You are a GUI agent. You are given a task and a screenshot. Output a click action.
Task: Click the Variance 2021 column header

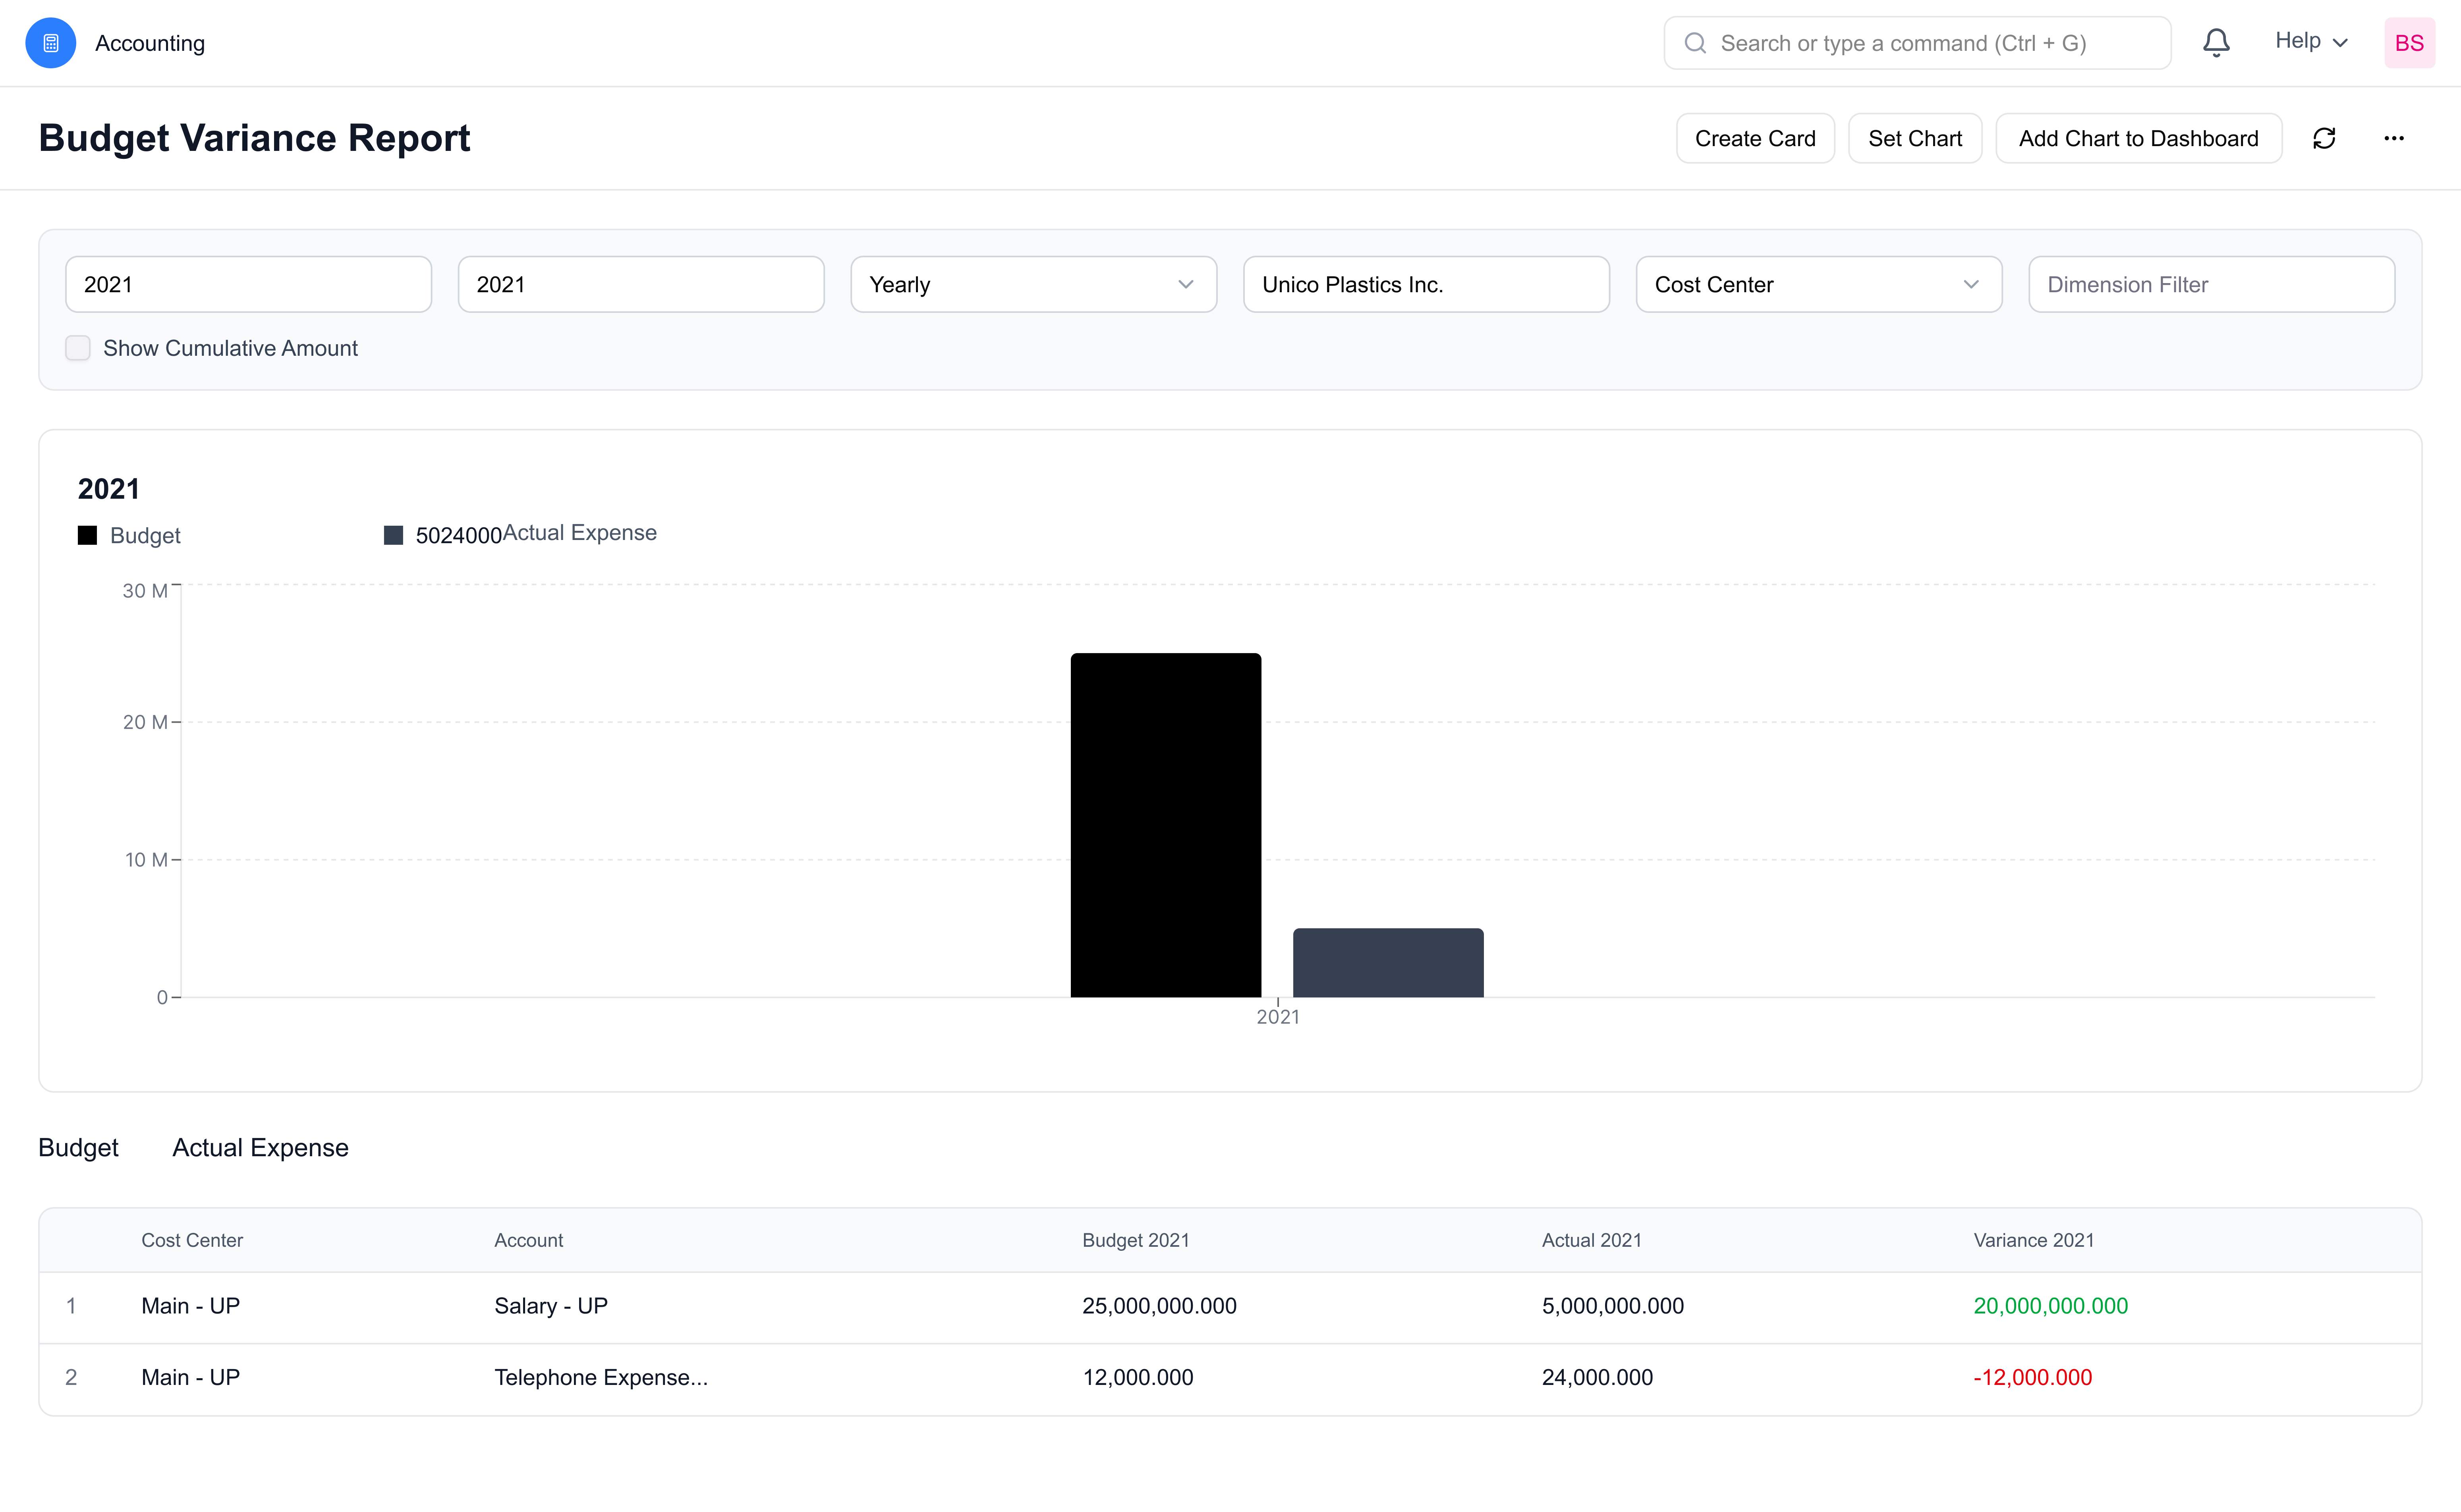click(x=2034, y=1240)
